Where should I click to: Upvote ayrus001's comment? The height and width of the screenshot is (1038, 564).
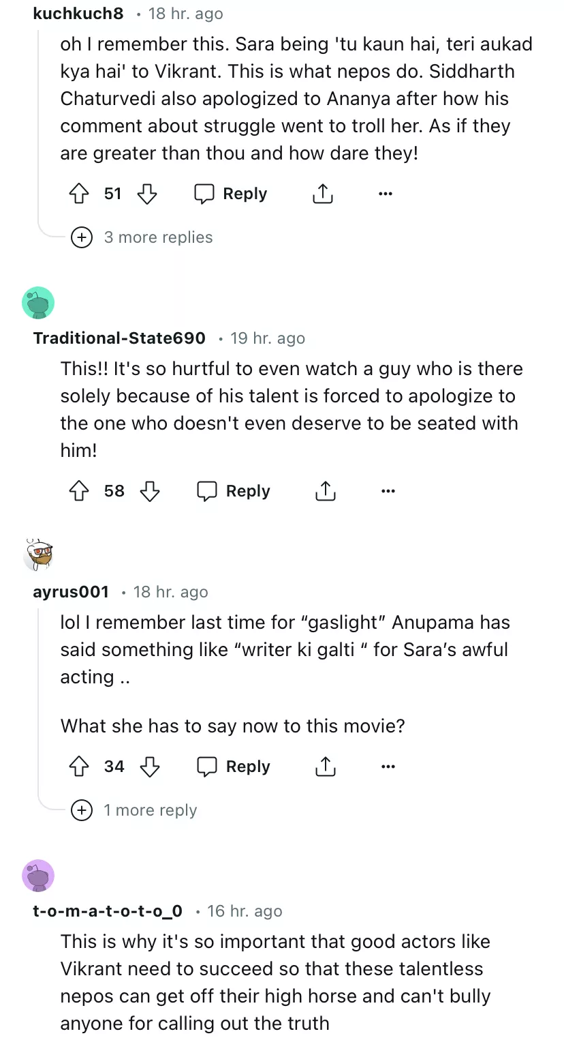pyautogui.click(x=80, y=767)
